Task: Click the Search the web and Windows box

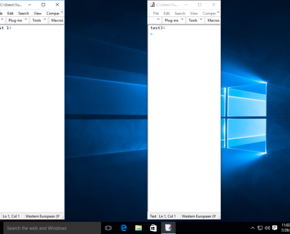Action: click(x=52, y=228)
